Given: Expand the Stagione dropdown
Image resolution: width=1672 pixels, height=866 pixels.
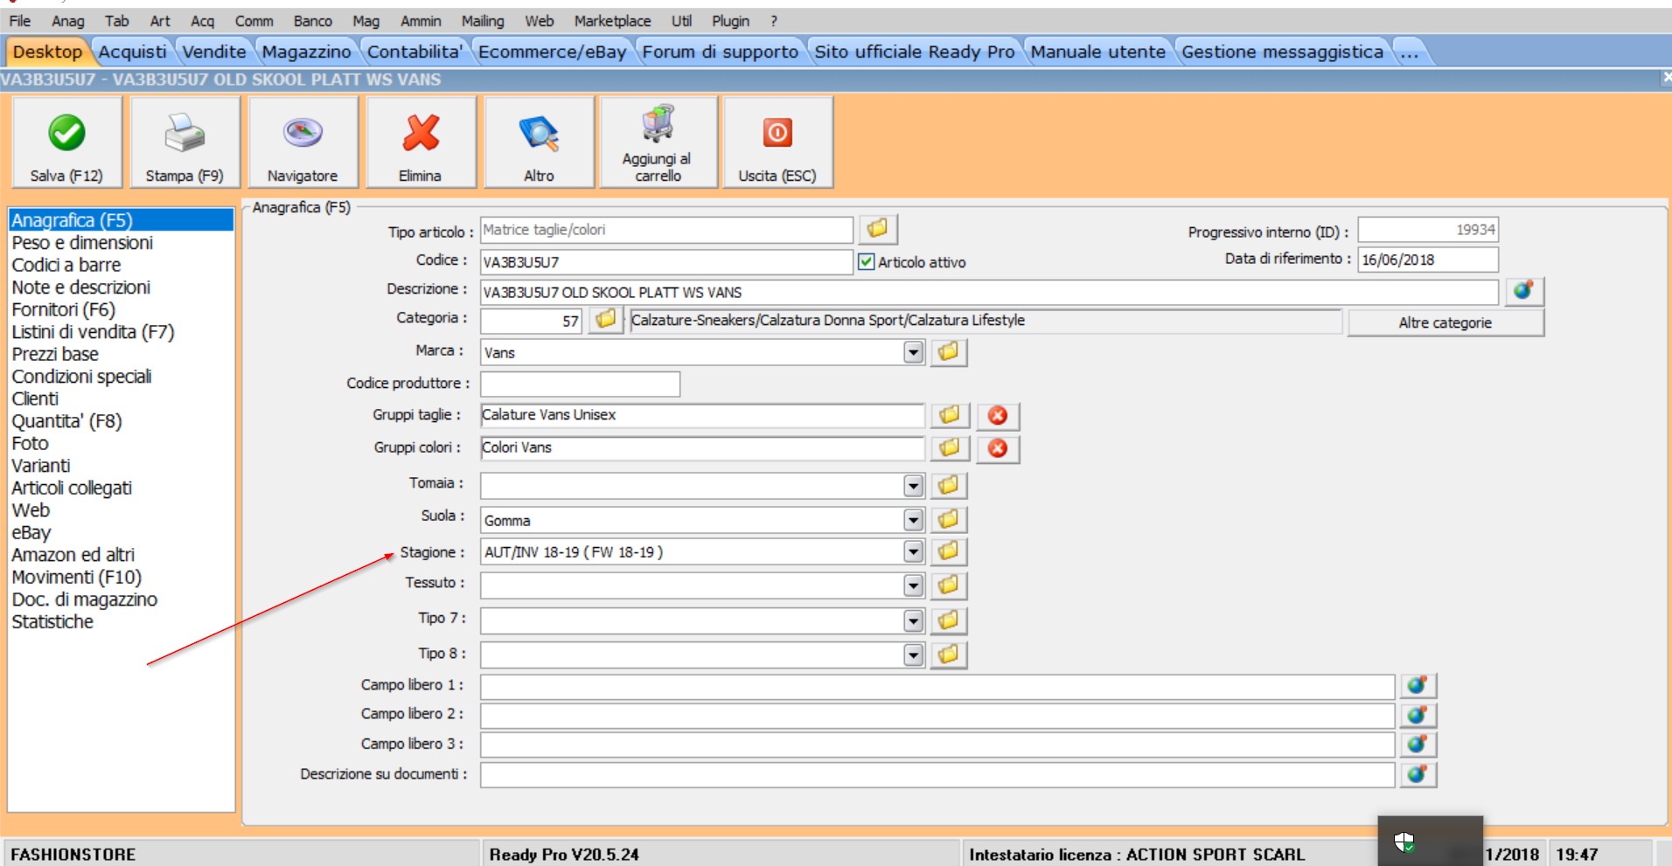Looking at the screenshot, I should (914, 551).
